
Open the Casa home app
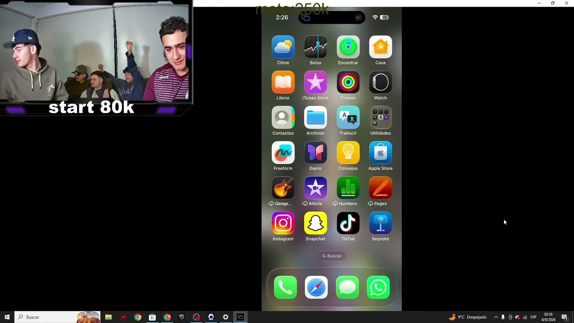coord(380,47)
